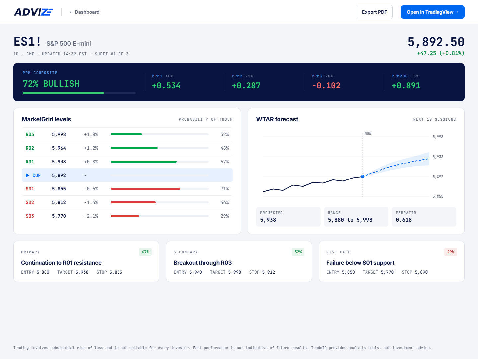Click the 48% touch probability value
The height and width of the screenshot is (359, 478).
click(225, 148)
